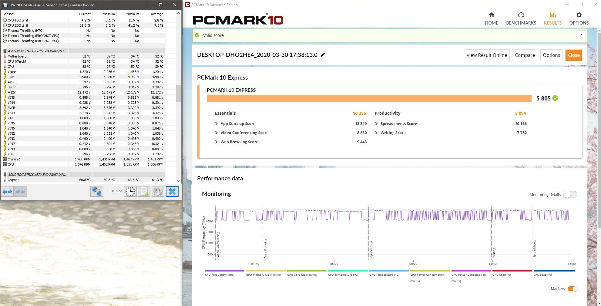The image size is (601, 306).
Task: Click the PCMark 10 title bar app icon
Action: [x=187, y=5]
